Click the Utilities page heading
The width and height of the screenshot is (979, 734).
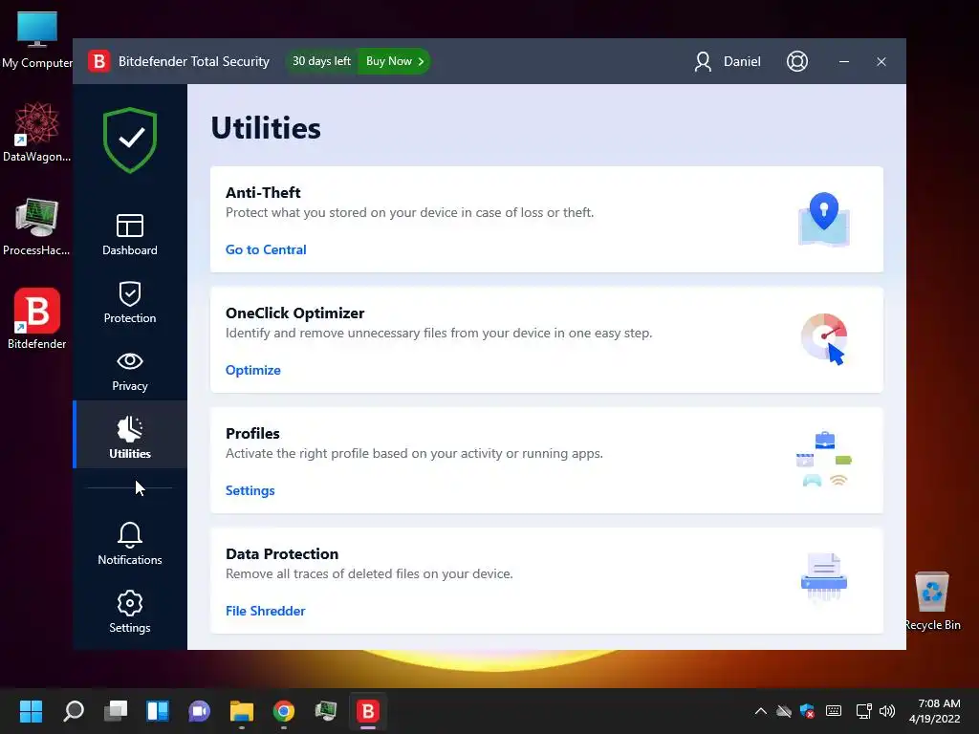tap(266, 128)
